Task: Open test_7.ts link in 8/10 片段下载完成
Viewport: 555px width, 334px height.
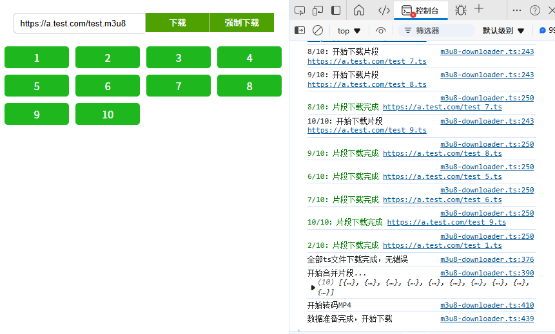Action: click(442, 107)
